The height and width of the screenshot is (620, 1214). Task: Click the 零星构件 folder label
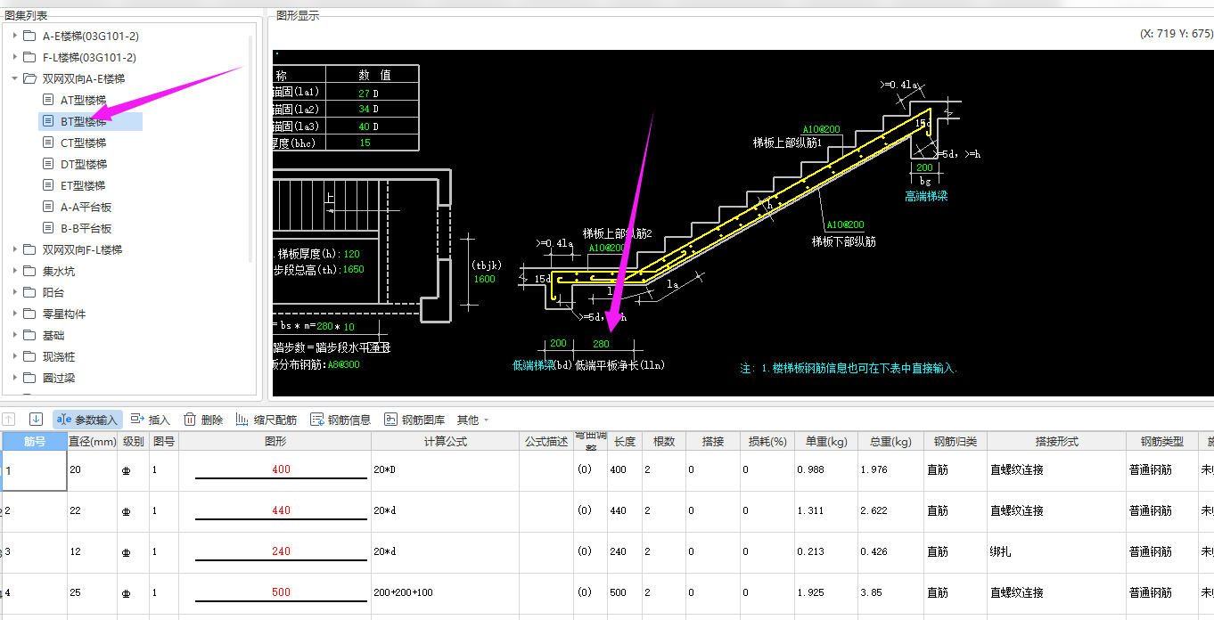point(64,314)
